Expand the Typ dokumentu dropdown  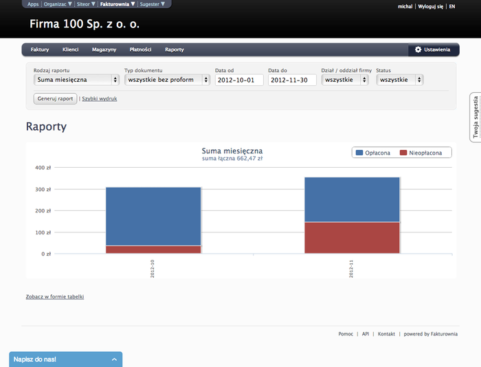167,80
